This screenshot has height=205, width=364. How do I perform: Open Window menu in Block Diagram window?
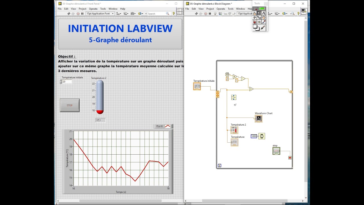[x=241, y=9]
